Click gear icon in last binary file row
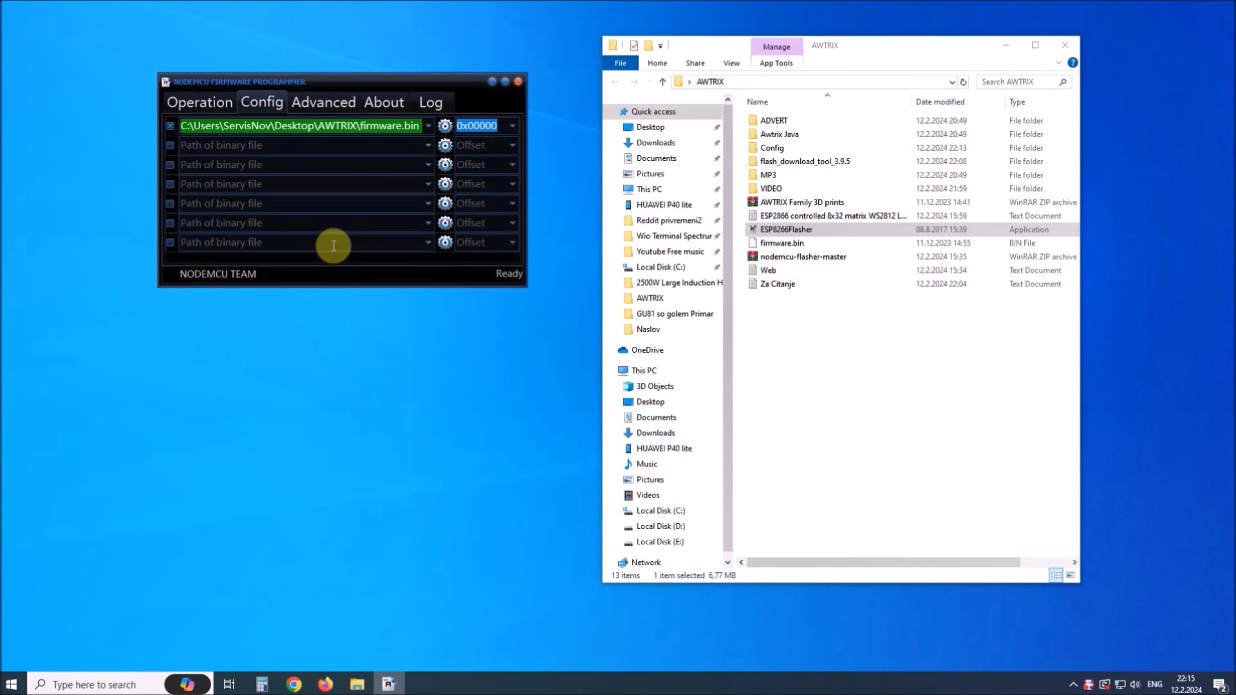1236x695 pixels. [445, 243]
